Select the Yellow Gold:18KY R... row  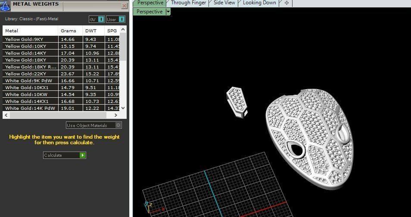pos(61,67)
